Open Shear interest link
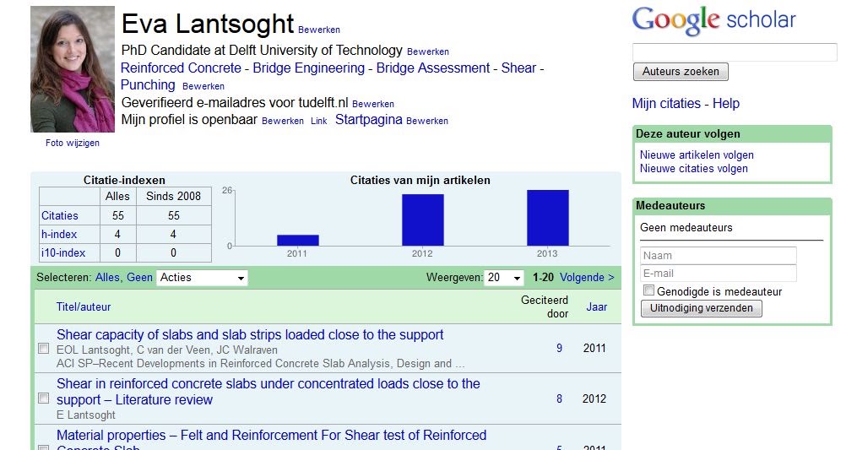This screenshot has height=450, width=857. (518, 68)
